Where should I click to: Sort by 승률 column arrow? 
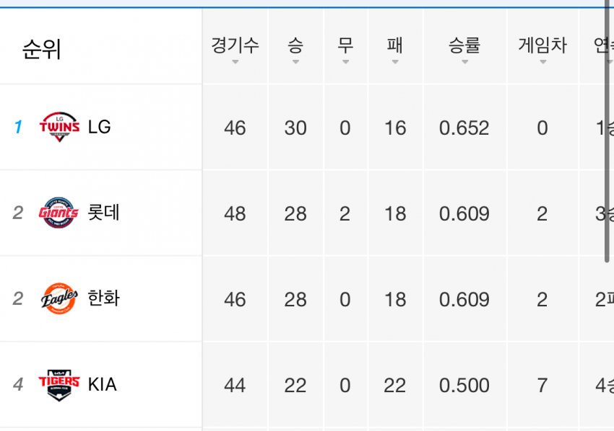(x=464, y=62)
